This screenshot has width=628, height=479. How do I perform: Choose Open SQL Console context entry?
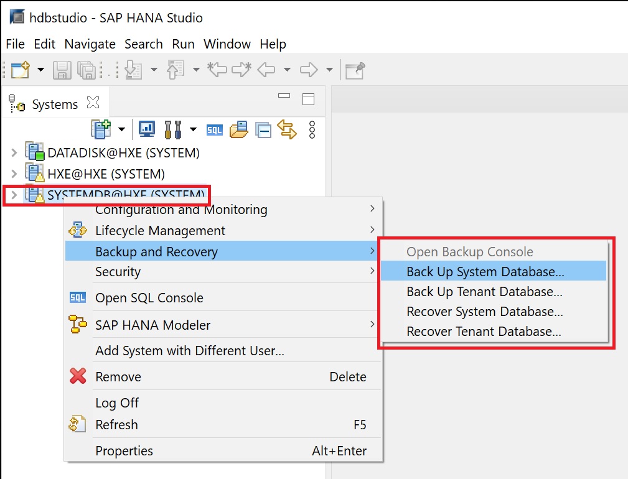tap(223, 298)
